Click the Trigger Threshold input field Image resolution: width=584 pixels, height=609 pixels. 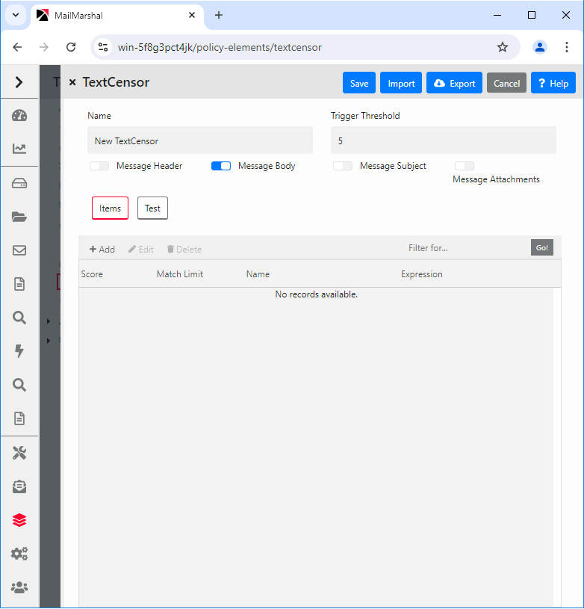(x=443, y=140)
